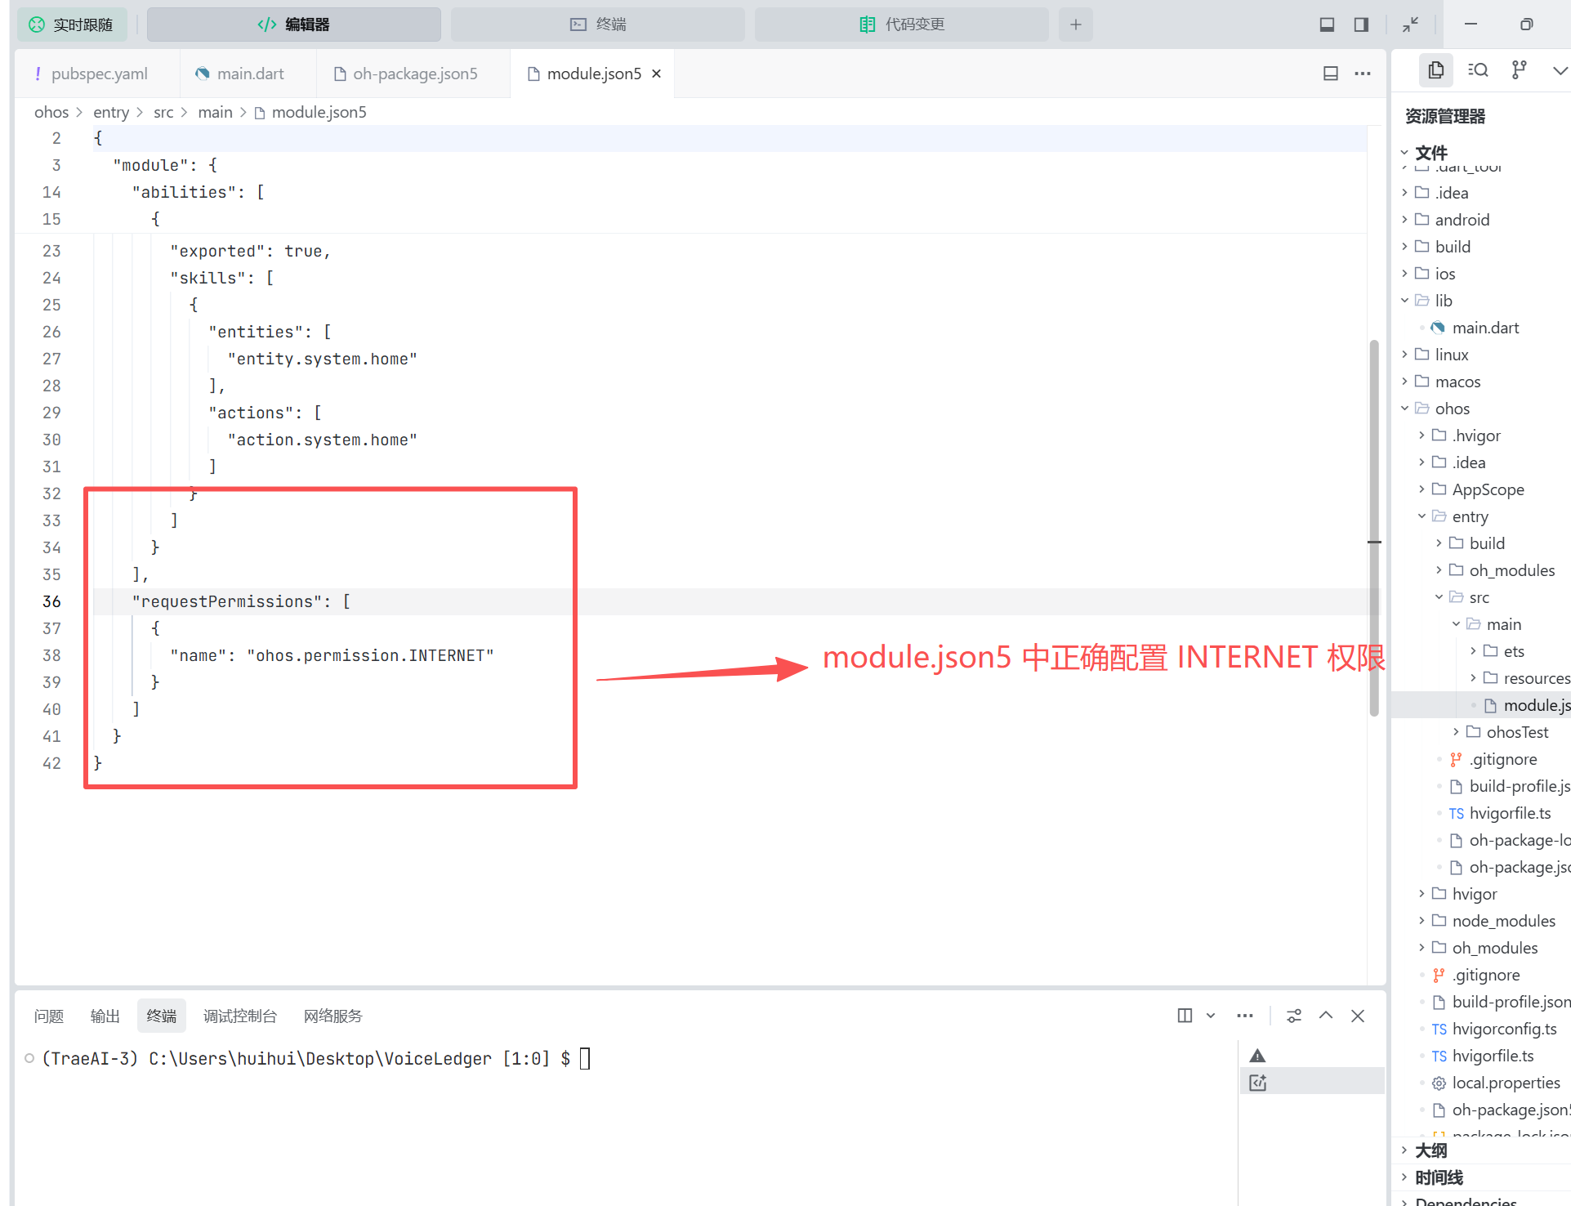Viewport: 1571px width, 1206px height.
Task: Click the add new tab plus button
Action: click(1075, 25)
